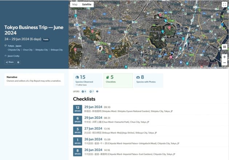Click the blue map pin near the river

[222, 25]
